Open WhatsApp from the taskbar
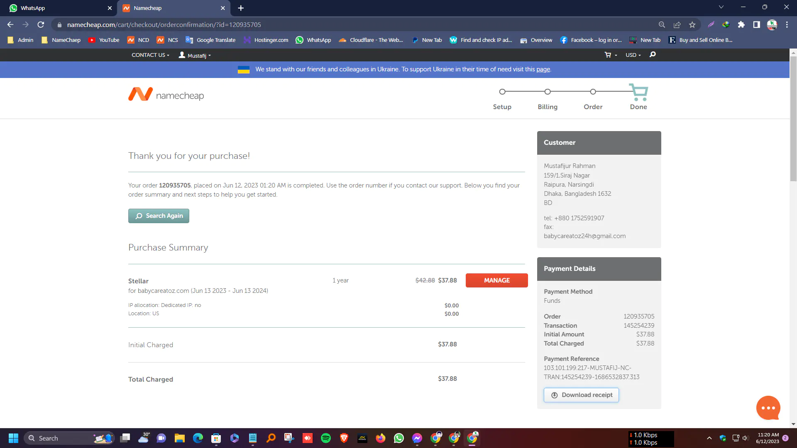Image resolution: width=797 pixels, height=448 pixels. pos(399,438)
